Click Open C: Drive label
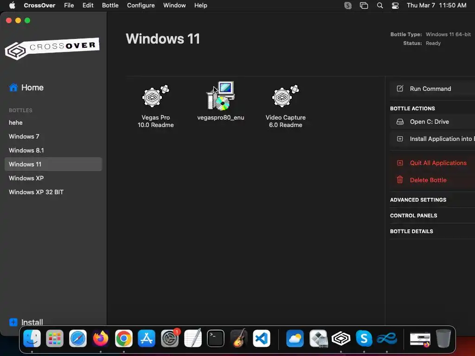This screenshot has height=356, width=475. click(x=429, y=122)
